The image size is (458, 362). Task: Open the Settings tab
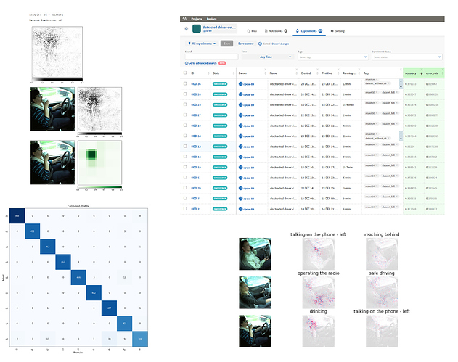[x=338, y=31]
